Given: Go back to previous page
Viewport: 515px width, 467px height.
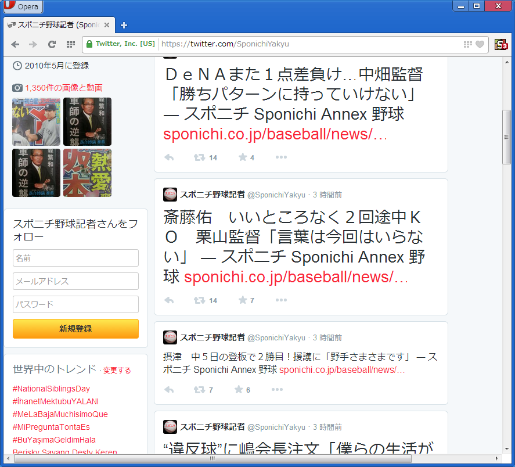Looking at the screenshot, I should pyautogui.click(x=15, y=44).
